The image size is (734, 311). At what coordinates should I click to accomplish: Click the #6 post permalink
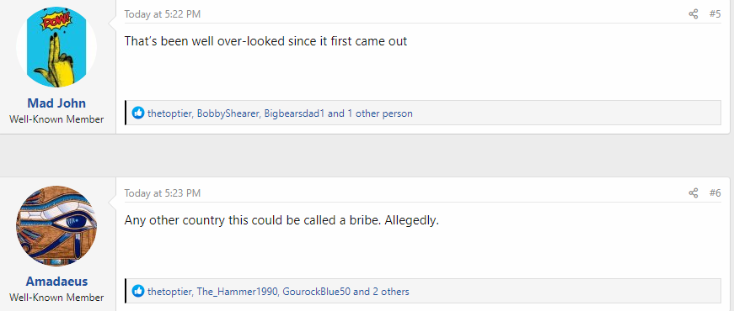[715, 192]
